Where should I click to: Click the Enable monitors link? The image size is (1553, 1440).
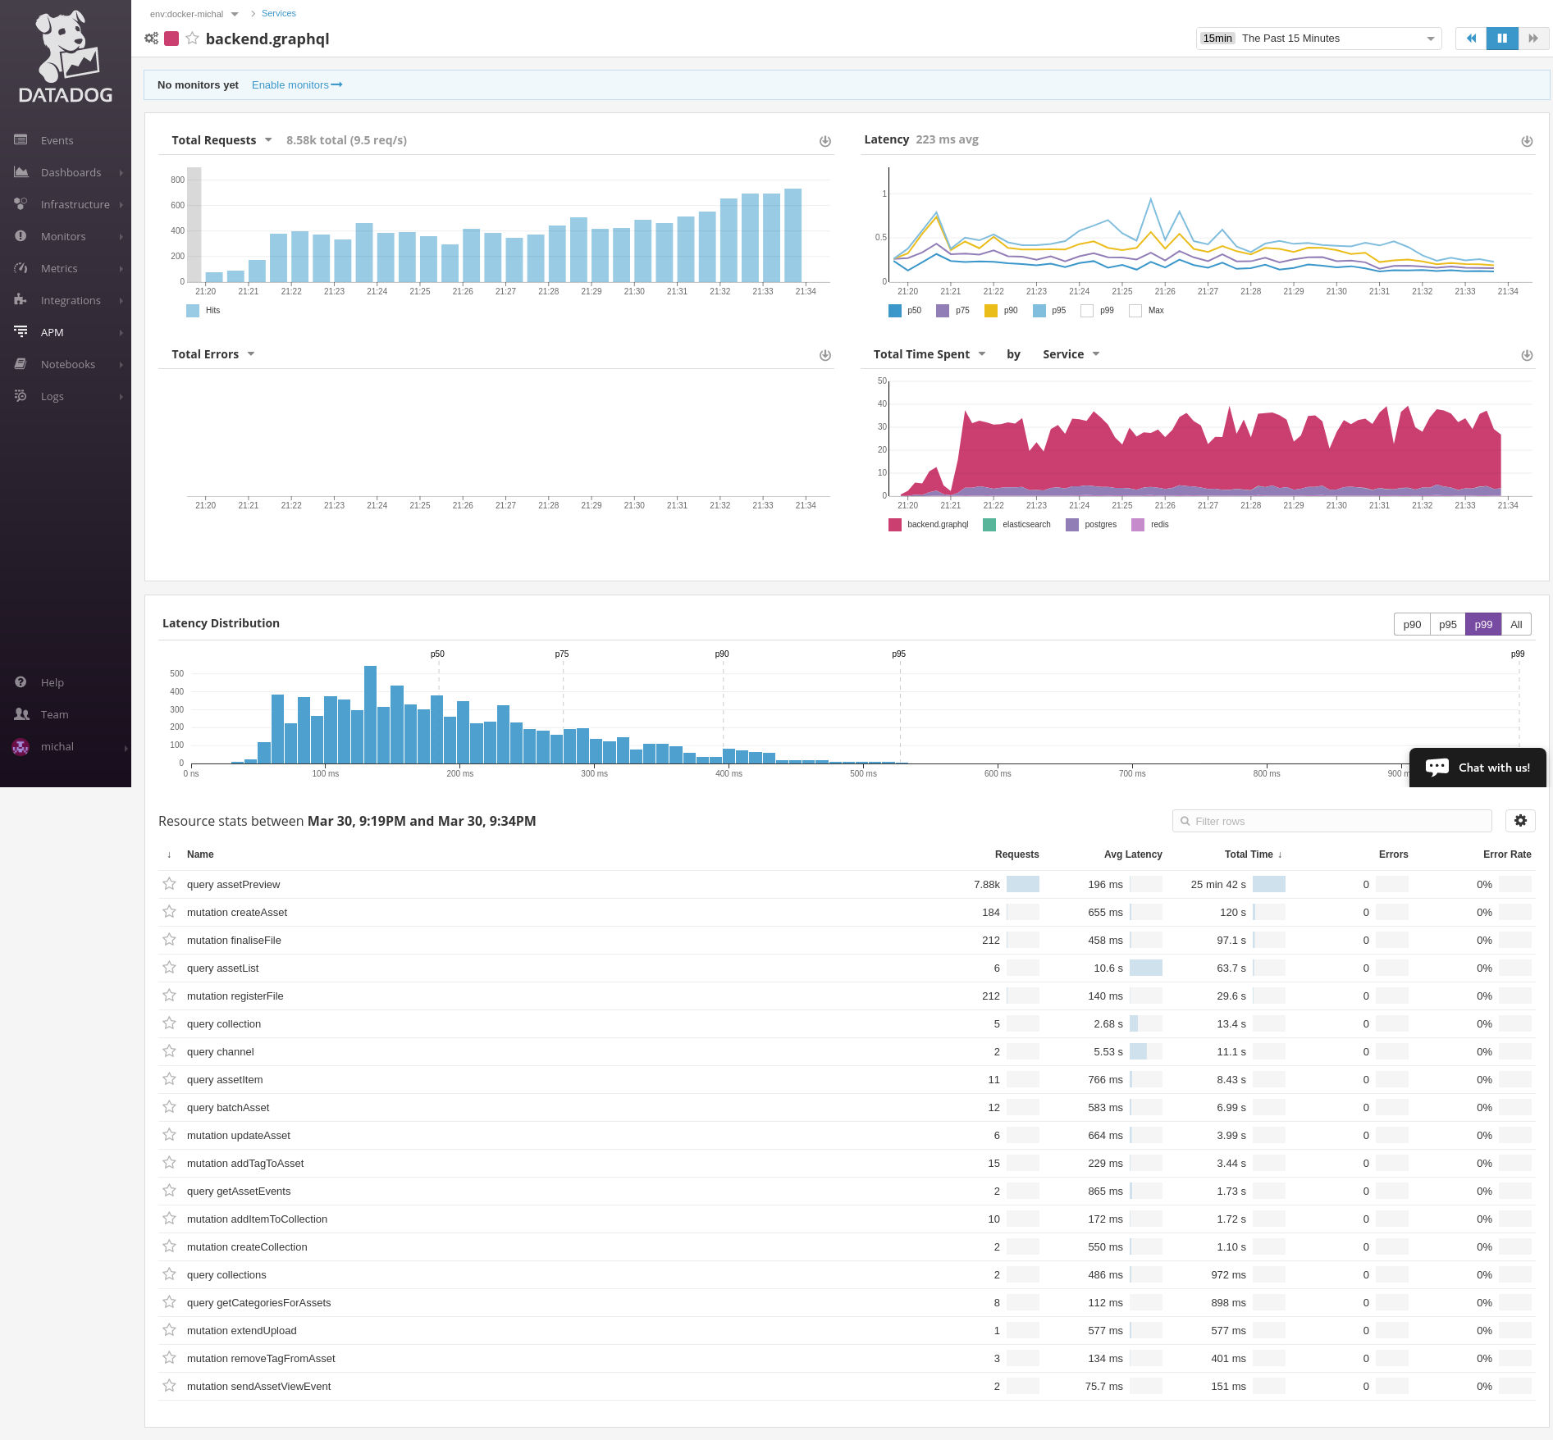click(297, 85)
